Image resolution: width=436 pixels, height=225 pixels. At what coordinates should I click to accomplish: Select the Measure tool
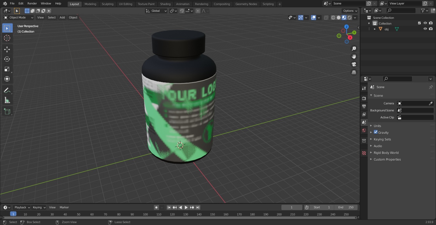7,101
